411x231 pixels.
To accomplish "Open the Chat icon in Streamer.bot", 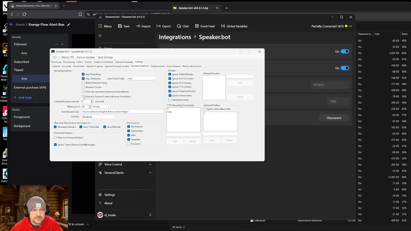I will (179, 26).
